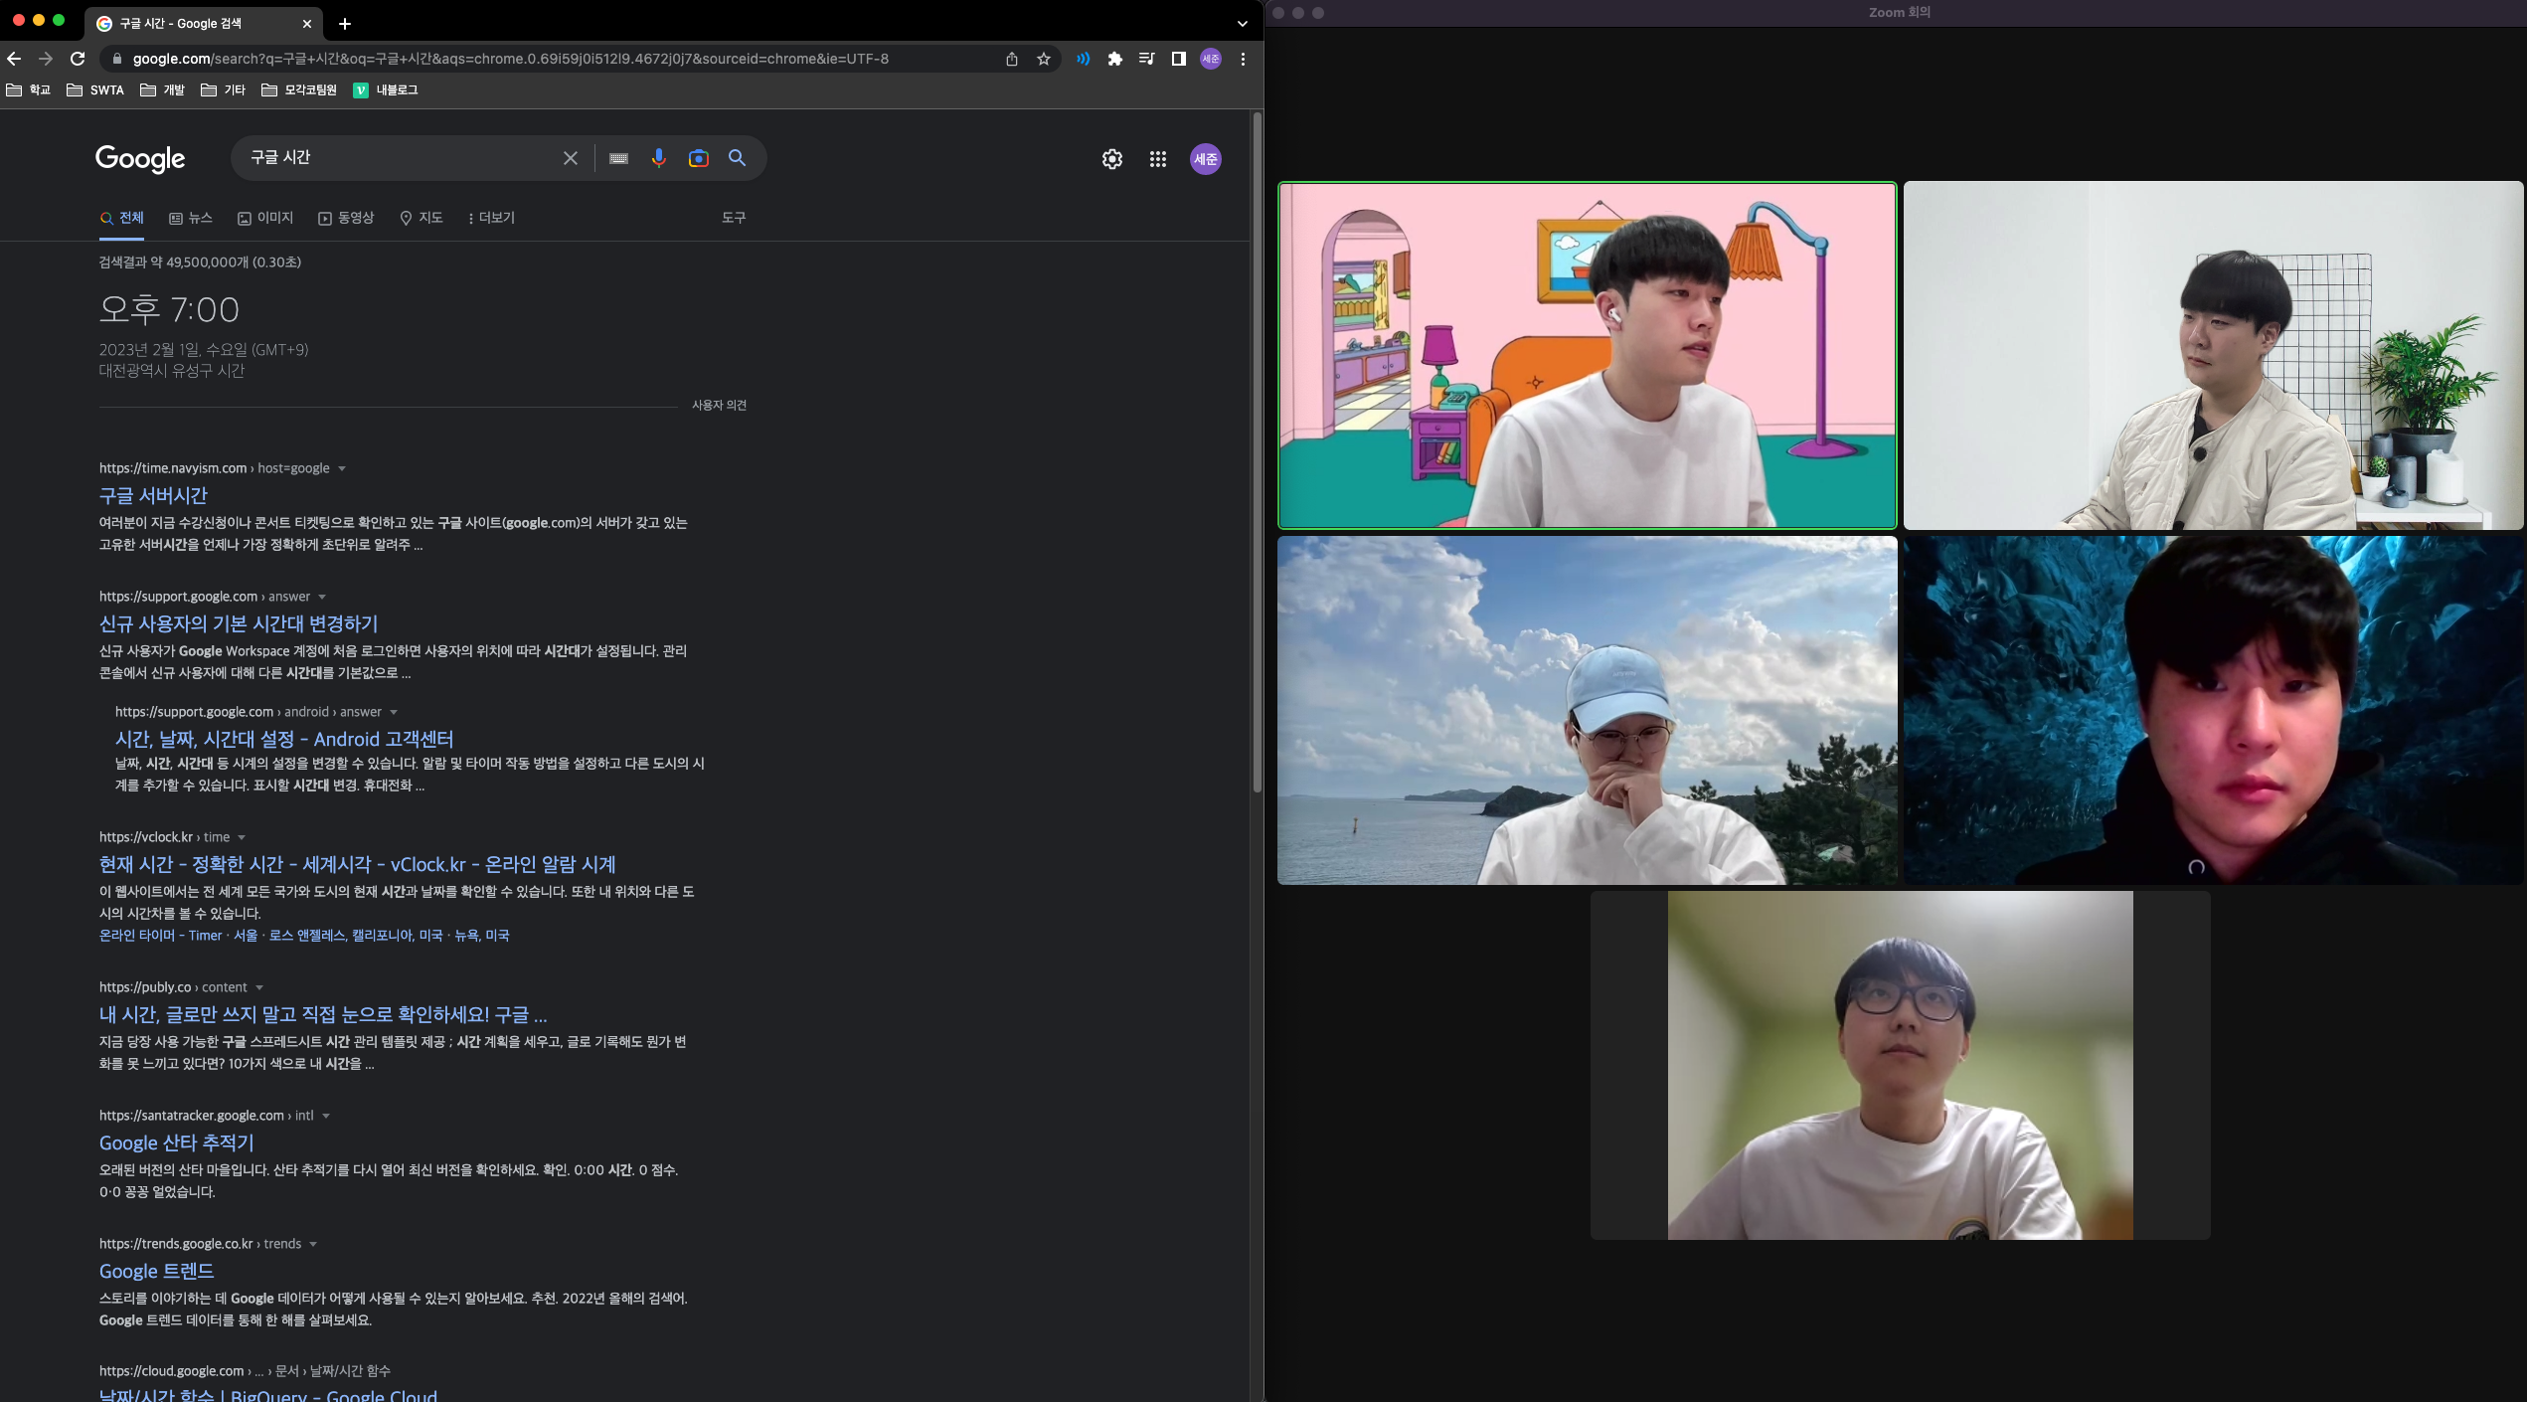Clear the search box with X
The width and height of the screenshot is (2527, 1402).
pos(571,158)
